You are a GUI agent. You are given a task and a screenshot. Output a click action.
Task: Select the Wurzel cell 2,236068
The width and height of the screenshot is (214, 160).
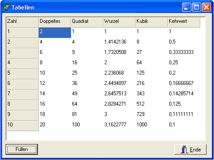coord(119,74)
